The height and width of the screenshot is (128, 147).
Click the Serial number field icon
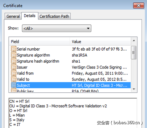[14, 49]
